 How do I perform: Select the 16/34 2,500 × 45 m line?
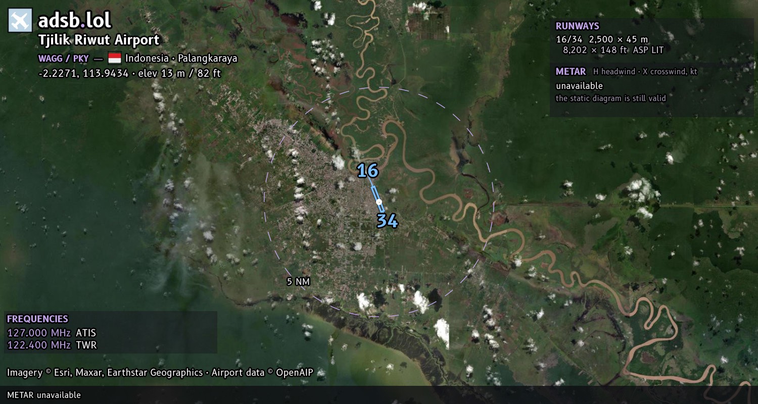[602, 39]
